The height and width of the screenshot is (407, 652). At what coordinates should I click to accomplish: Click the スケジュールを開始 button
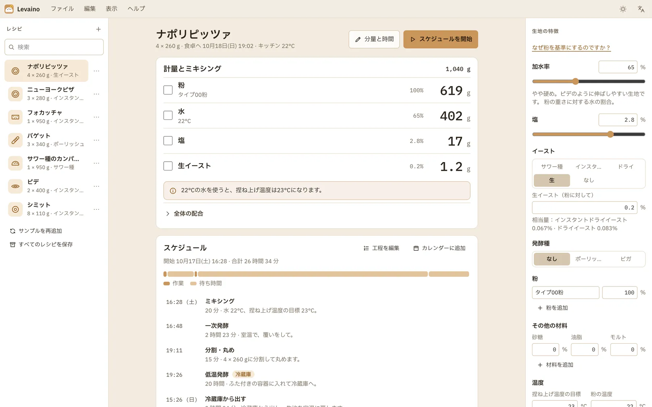tap(441, 39)
